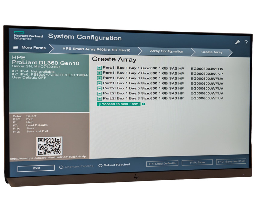Viewport: 280px width, 211px height.
Task: Toggle checkbox for Port:1I Bay:3 drive
Action: pyautogui.click(x=99, y=78)
